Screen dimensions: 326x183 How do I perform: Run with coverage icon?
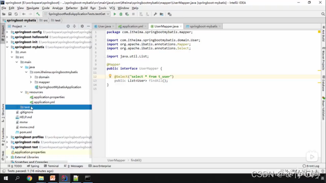[127, 14]
